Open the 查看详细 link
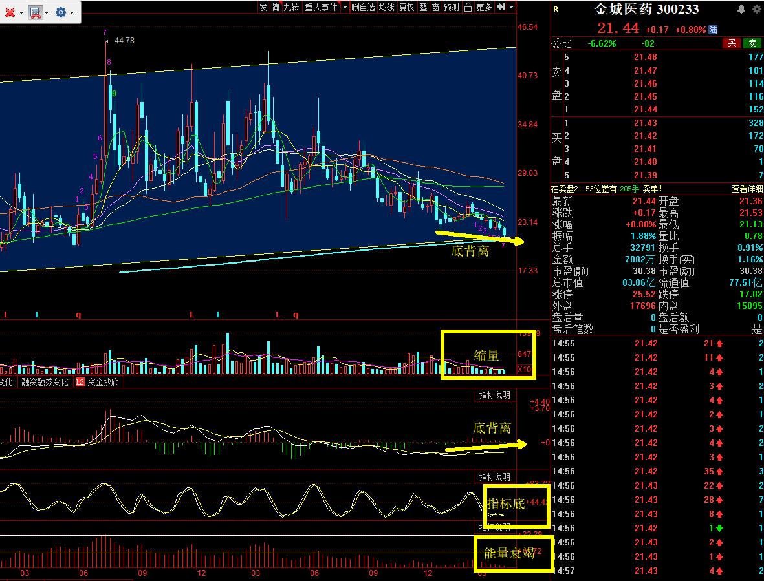Screen dimensions: 764x581 pos(747,189)
